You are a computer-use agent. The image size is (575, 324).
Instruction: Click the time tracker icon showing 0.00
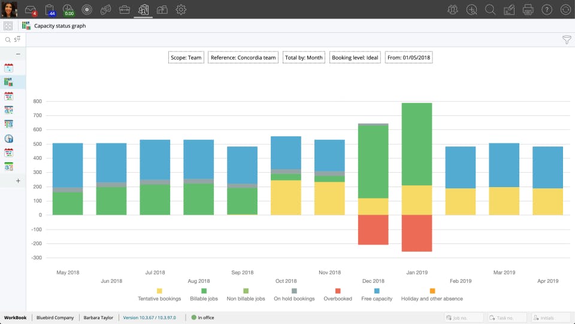click(68, 10)
